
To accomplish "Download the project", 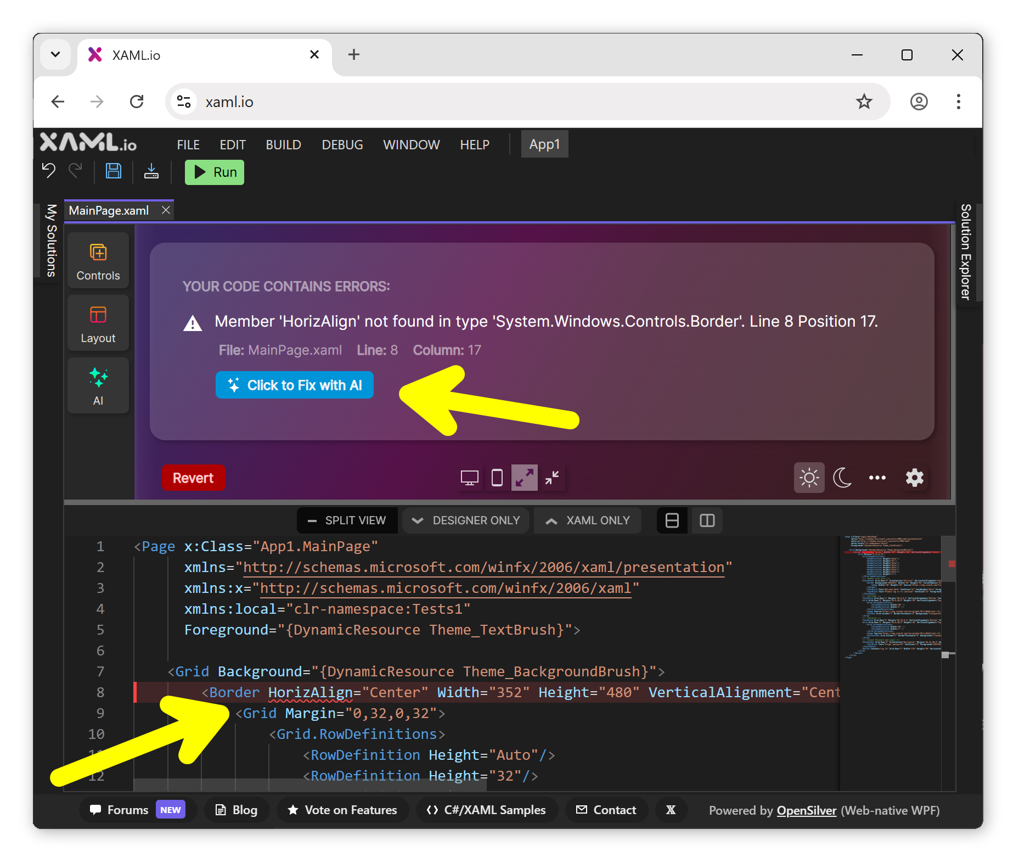I will coord(151,172).
